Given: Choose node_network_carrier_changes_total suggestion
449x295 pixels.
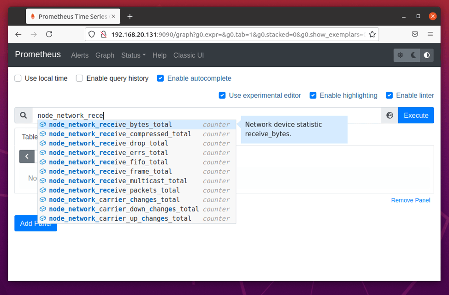Looking at the screenshot, I should 137,199.
